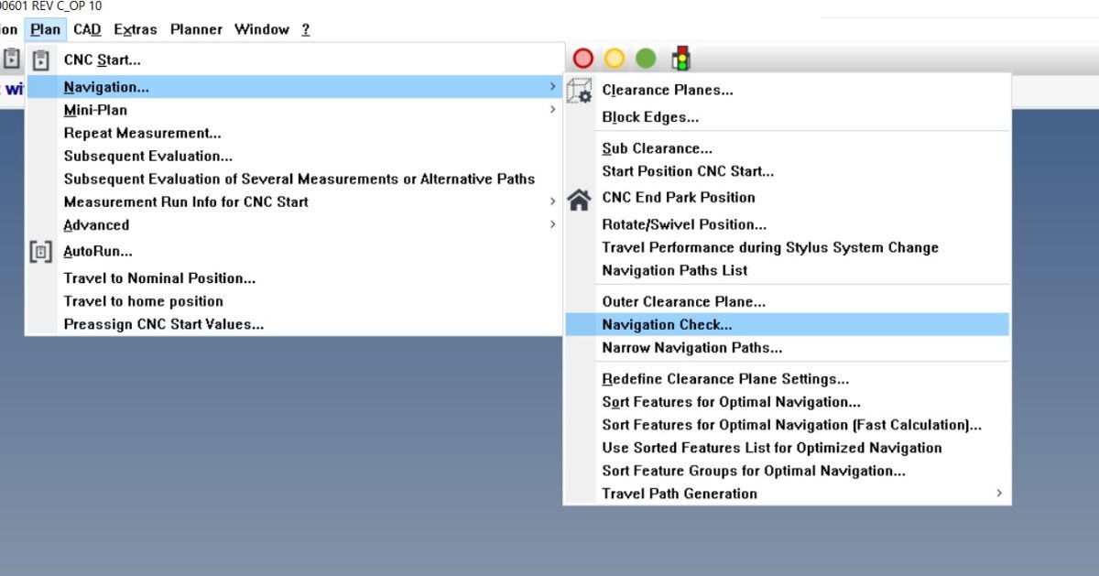Click the green circle status light
1099x576 pixels.
click(646, 59)
